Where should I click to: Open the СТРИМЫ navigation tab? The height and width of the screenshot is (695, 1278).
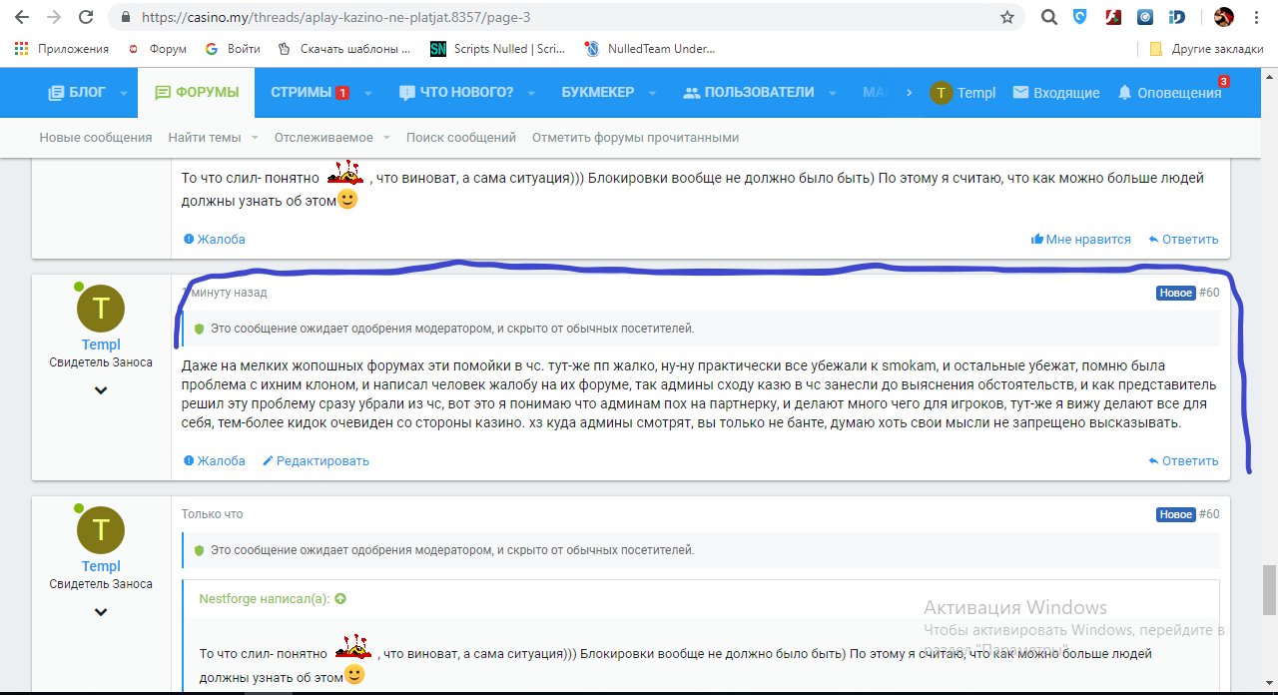click(x=310, y=92)
